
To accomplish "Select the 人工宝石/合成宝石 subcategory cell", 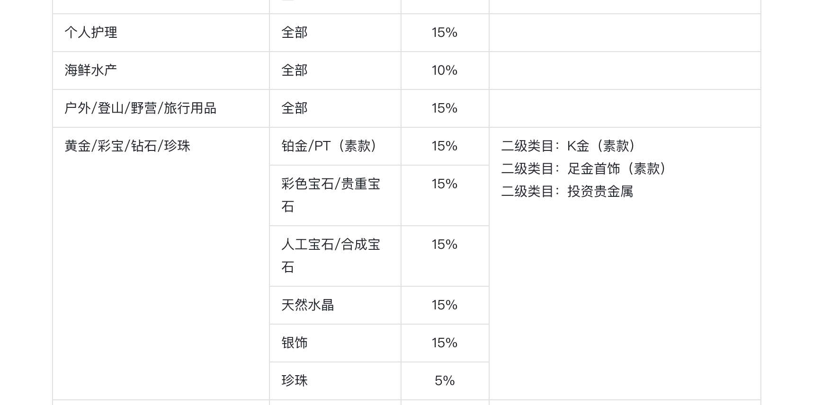I will (x=335, y=256).
